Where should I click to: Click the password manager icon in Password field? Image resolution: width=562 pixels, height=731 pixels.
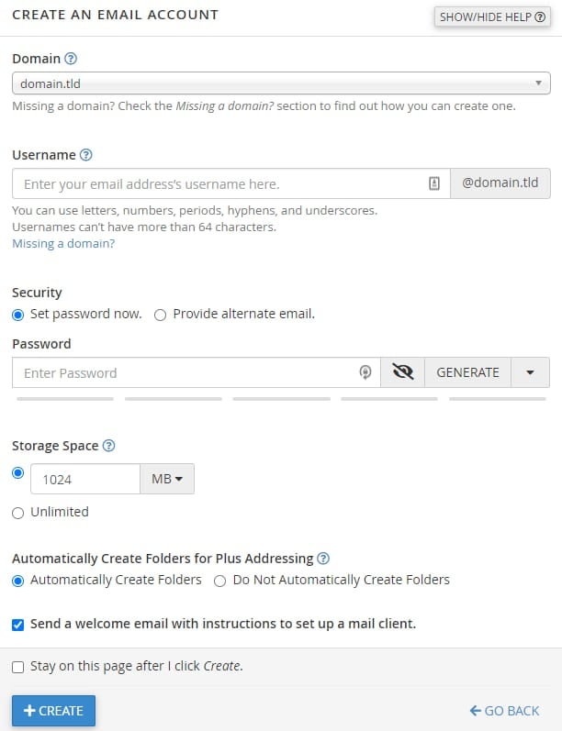click(365, 372)
